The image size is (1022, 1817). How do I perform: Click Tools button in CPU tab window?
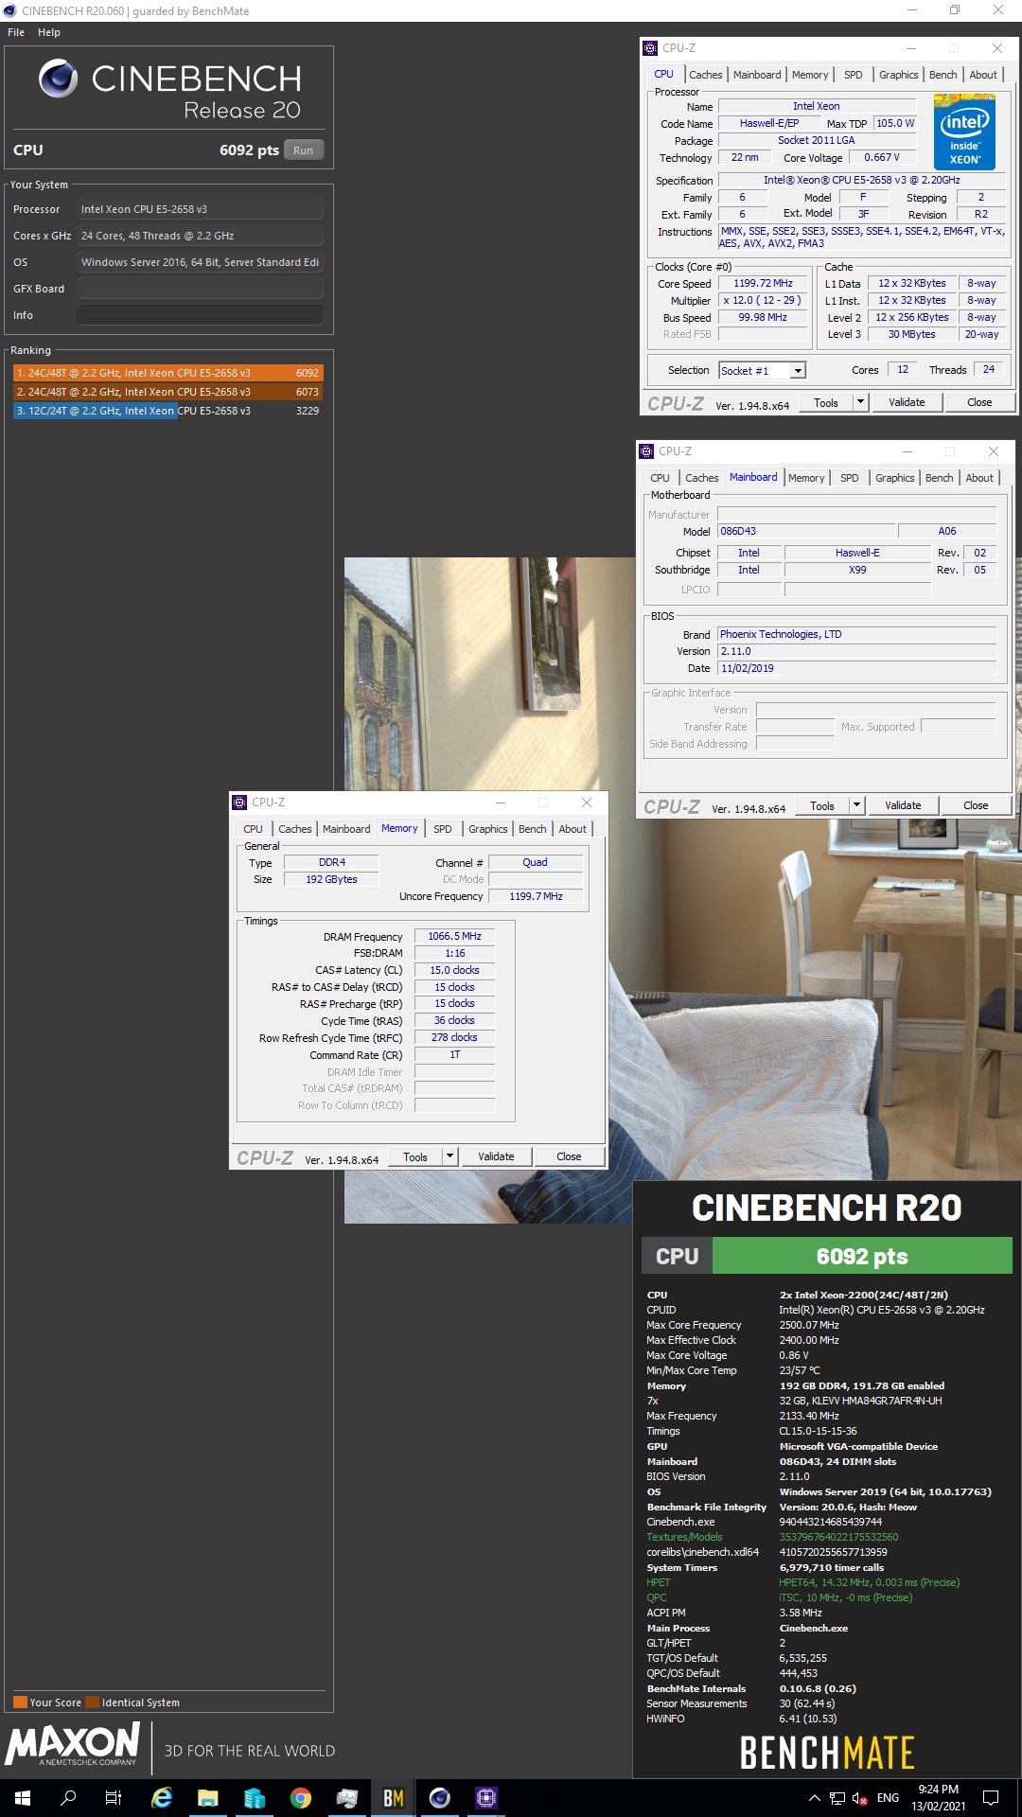click(x=826, y=402)
